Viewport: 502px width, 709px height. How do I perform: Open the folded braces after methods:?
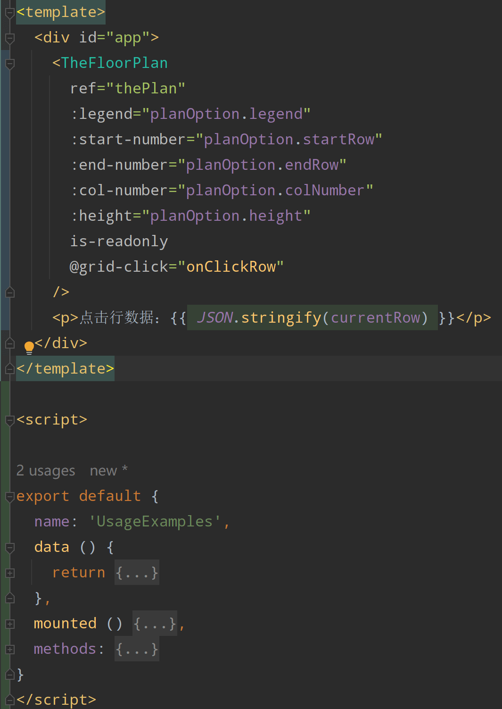(x=137, y=649)
